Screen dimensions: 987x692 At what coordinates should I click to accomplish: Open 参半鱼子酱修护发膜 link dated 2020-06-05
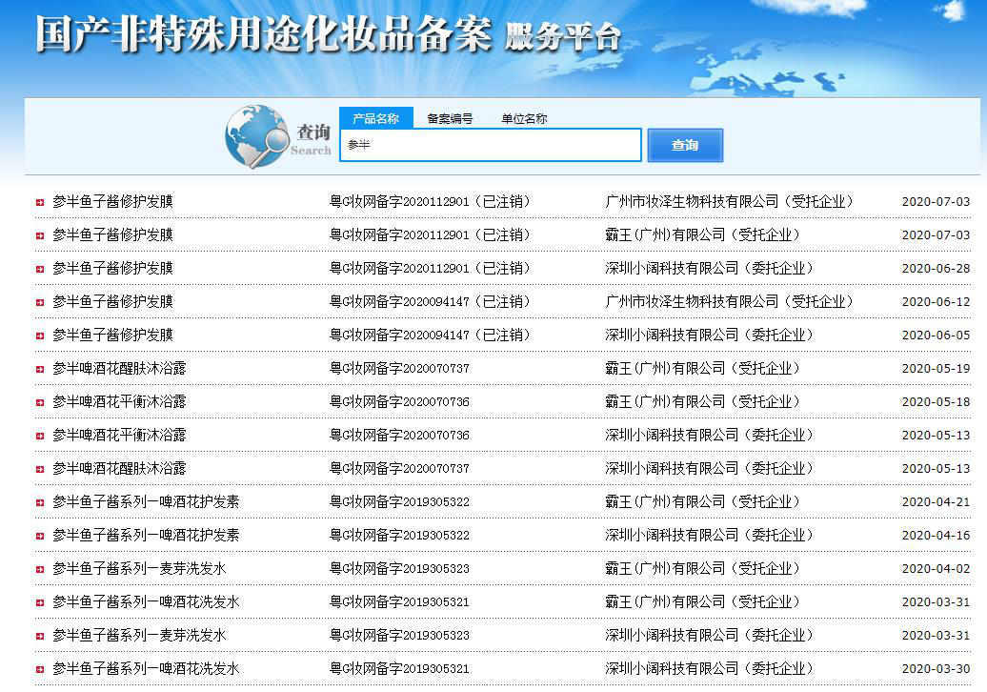(x=112, y=335)
